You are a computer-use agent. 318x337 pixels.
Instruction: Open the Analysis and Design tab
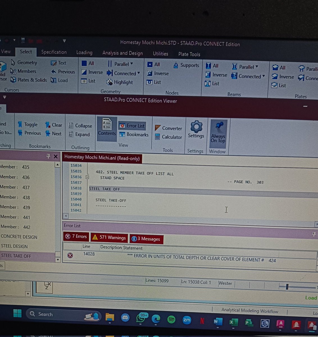coord(122,53)
